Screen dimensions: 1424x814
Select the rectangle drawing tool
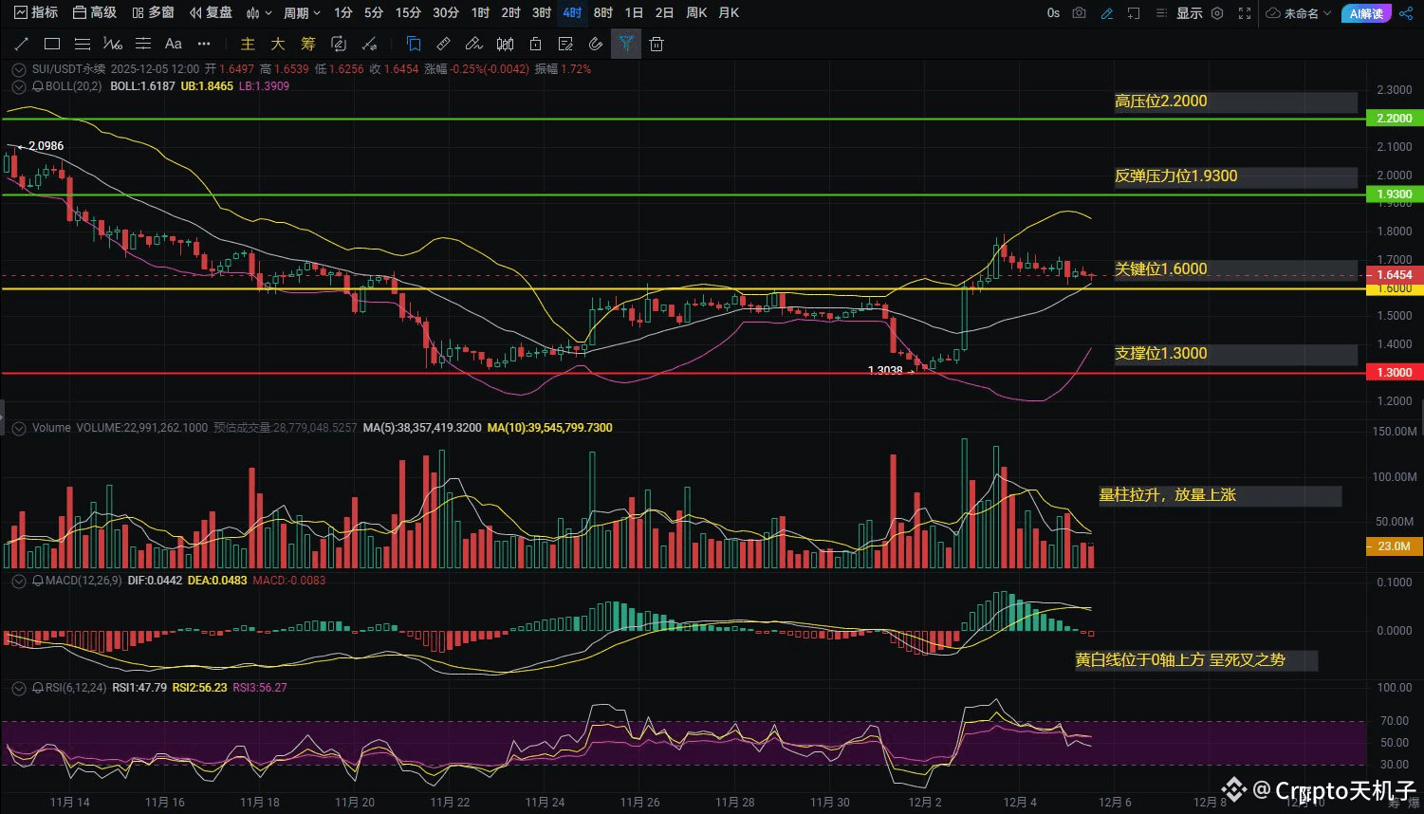tap(52, 44)
